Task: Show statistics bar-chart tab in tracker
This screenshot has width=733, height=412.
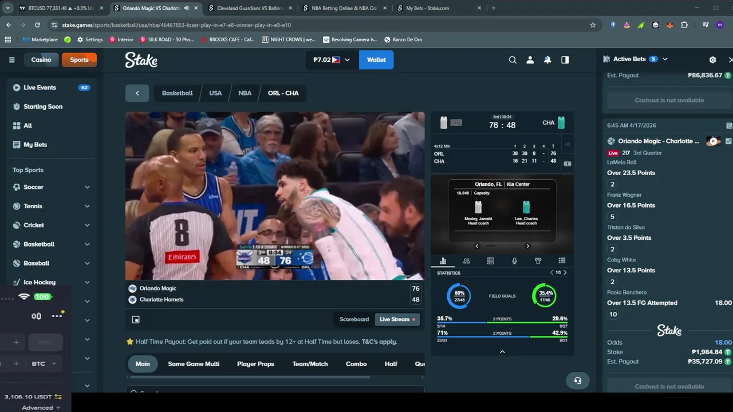Action: click(x=443, y=261)
